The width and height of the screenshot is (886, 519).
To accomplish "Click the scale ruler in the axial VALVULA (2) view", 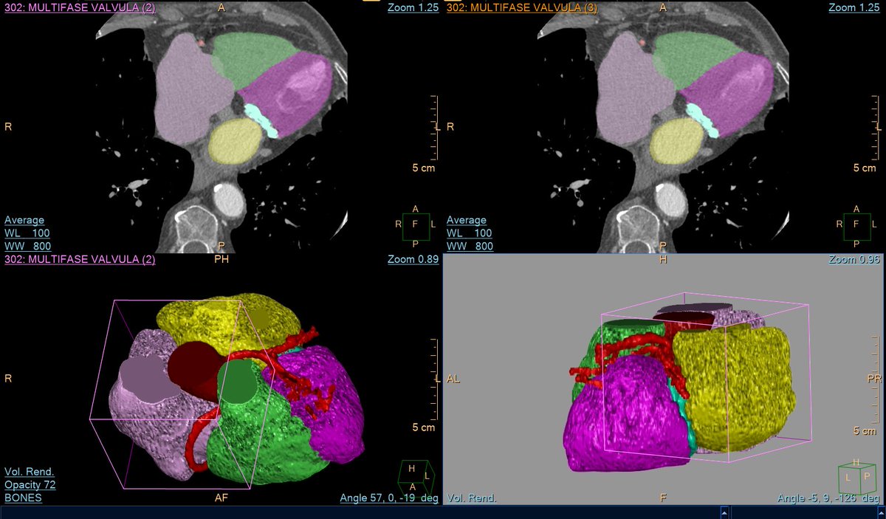I will click(436, 127).
